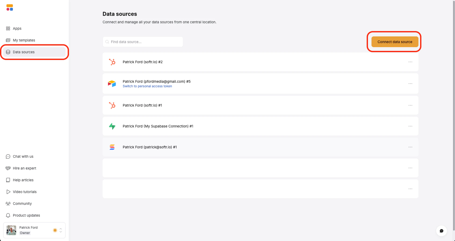Click Switch to personal access token link
The height and width of the screenshot is (241, 455).
pos(147,86)
